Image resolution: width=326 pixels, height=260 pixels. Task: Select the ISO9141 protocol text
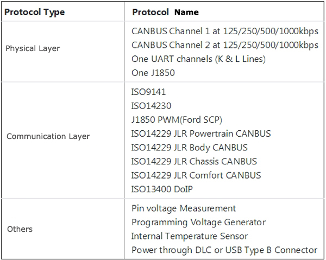pos(148,92)
